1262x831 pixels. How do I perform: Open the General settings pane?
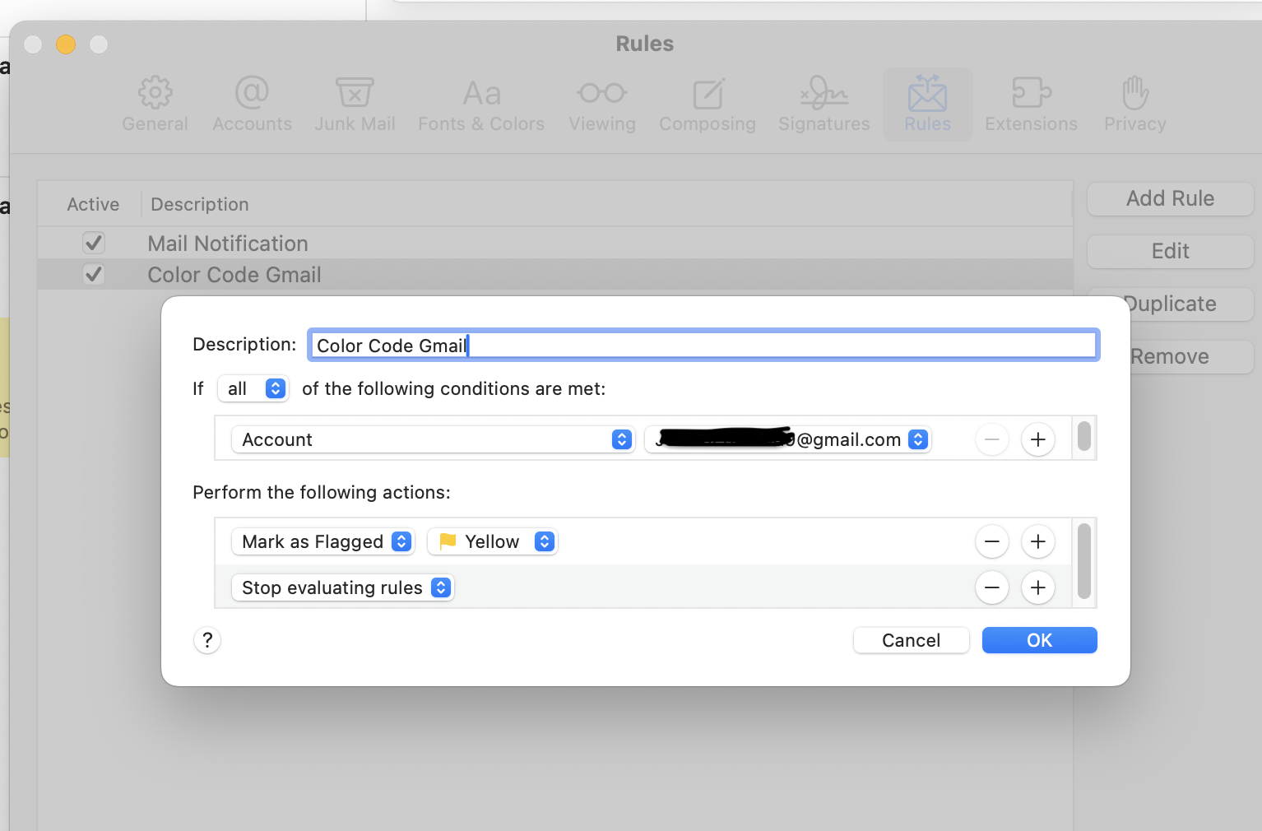pos(155,103)
